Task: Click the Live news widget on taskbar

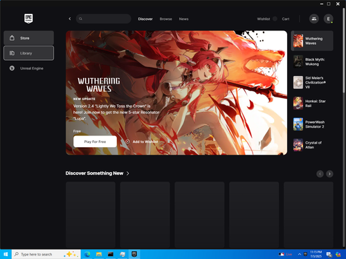Action: pos(286,254)
